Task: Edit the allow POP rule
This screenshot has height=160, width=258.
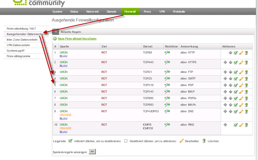Action: pyautogui.click(x=241, y=85)
